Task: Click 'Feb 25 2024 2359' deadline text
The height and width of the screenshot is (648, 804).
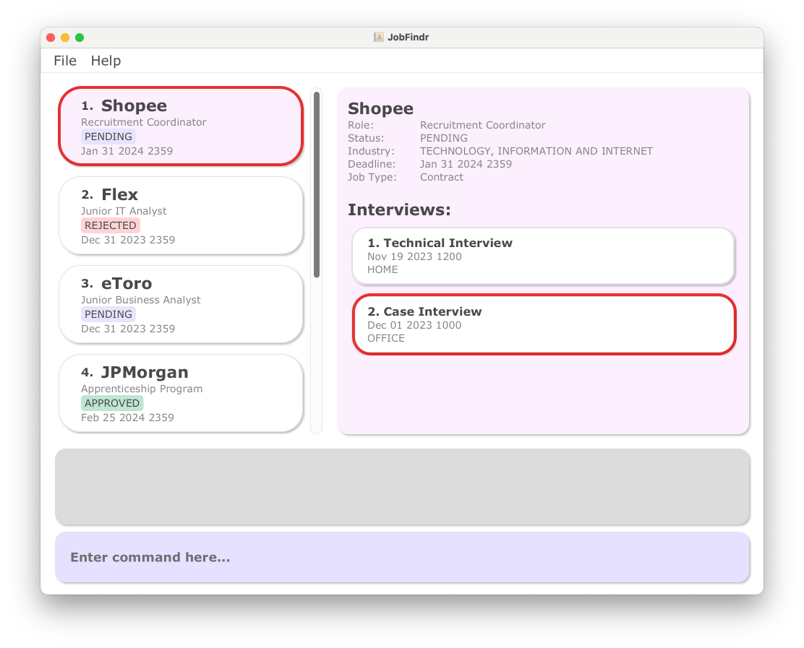Action: pos(127,418)
